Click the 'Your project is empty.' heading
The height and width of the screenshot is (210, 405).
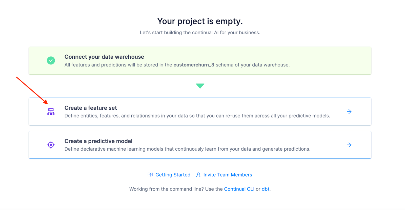pos(200,21)
